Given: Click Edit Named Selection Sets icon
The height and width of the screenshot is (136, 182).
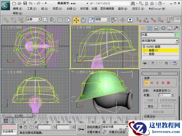Looking at the screenshot, I should pos(169,20).
